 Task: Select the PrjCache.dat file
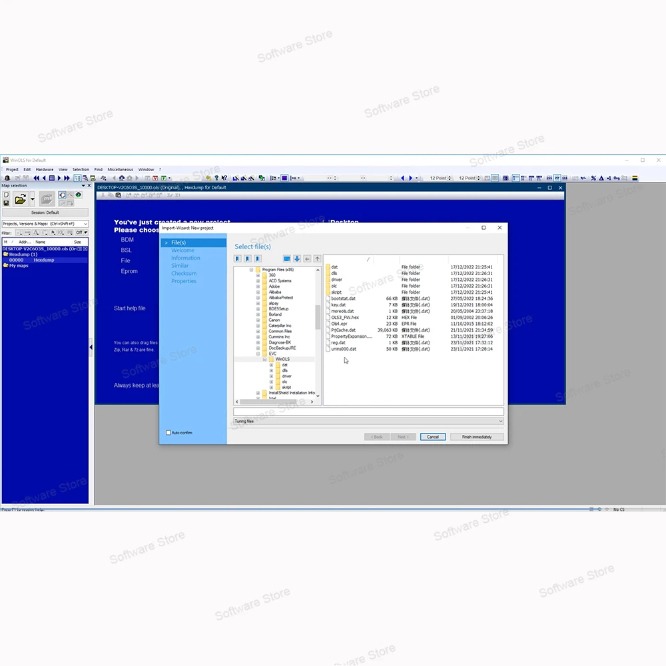point(343,330)
